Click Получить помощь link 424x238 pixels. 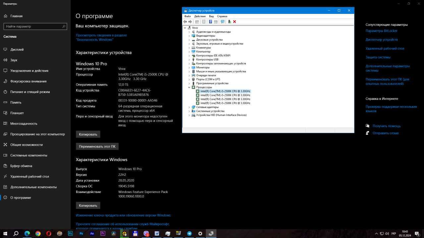387,126
